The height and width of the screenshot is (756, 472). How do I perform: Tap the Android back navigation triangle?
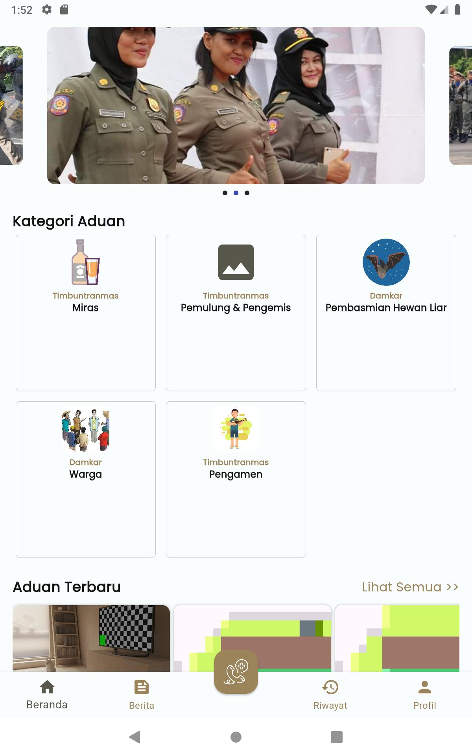tap(135, 737)
